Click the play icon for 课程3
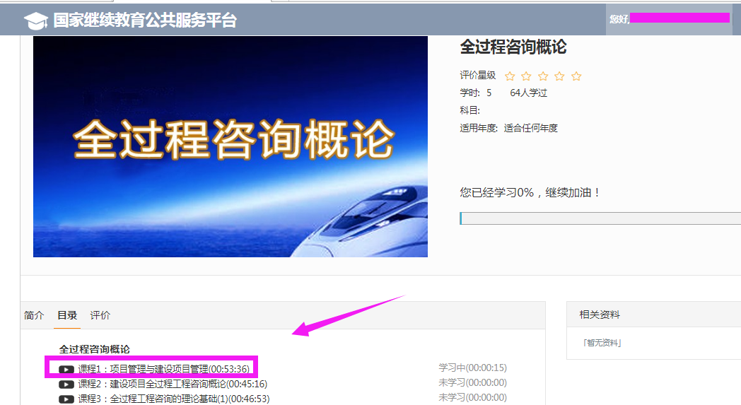 click(x=66, y=399)
